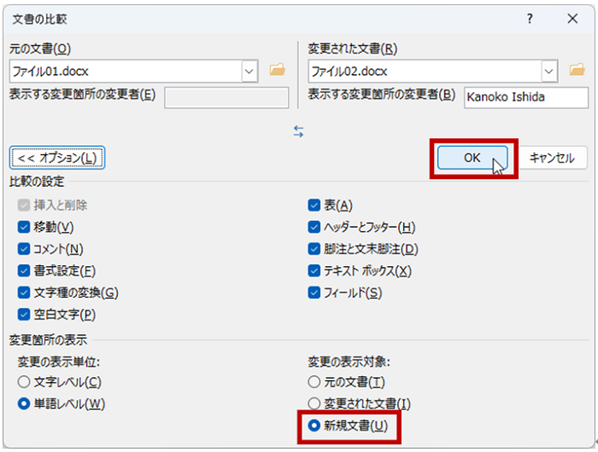The width and height of the screenshot is (598, 452).
Task: Click the Kanoko Ishida author name field
Action: (x=525, y=97)
